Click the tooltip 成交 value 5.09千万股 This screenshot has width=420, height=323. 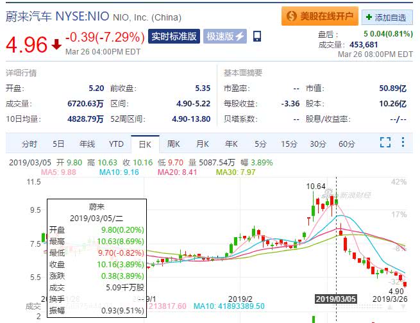(125, 287)
